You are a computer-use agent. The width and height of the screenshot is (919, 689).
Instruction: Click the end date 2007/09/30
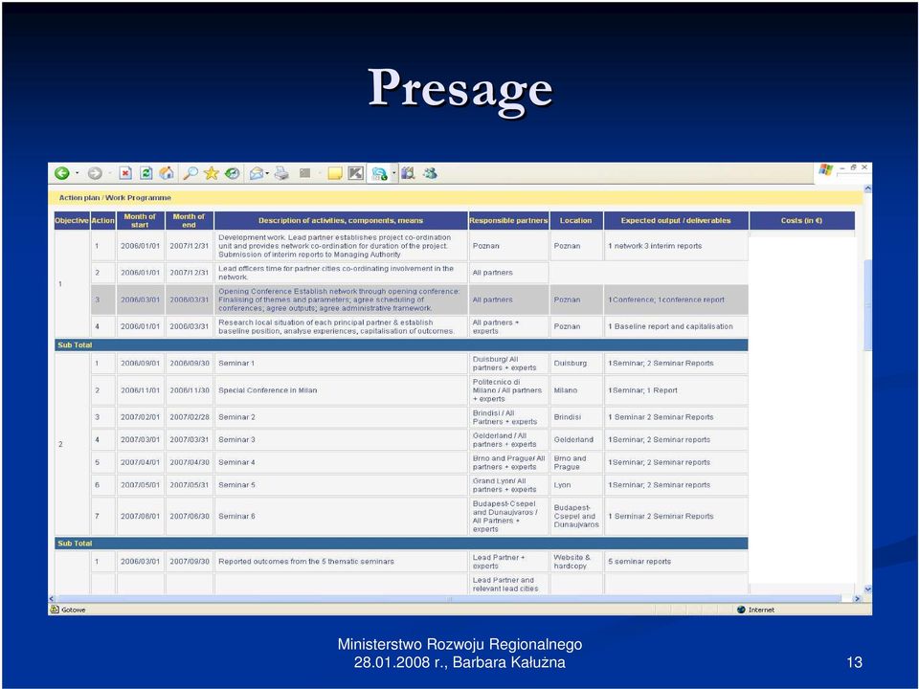[189, 562]
